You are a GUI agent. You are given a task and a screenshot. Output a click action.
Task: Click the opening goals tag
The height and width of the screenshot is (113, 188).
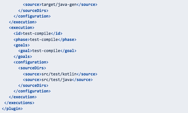(x=22, y=45)
